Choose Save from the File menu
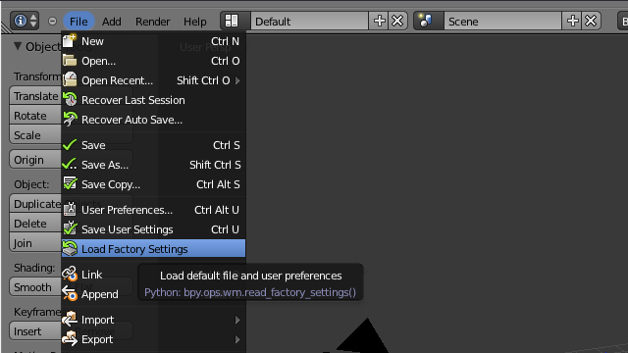This screenshot has height=353, width=628. [x=153, y=145]
